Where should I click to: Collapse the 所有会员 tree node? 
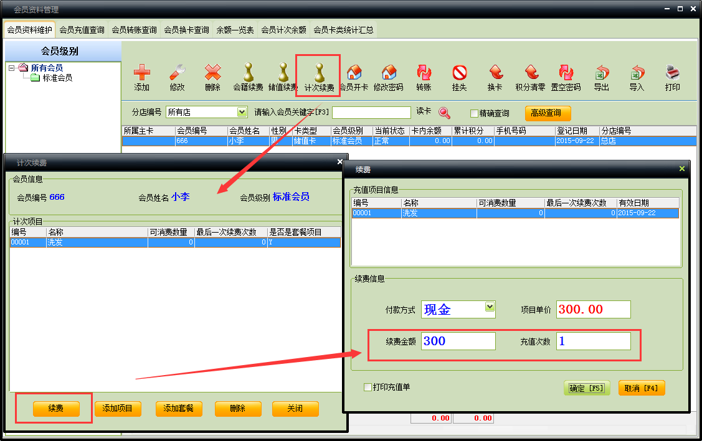tap(12, 68)
